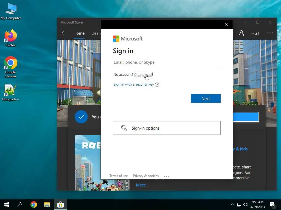
Task: Go back in Microsoft Store
Action: 64,33
